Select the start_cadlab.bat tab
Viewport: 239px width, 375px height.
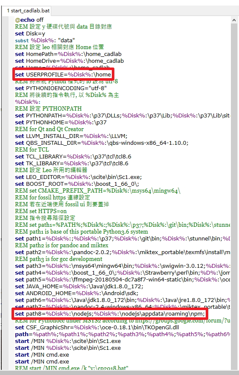pos(28,11)
